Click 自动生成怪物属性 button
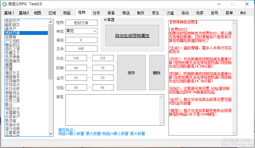Screen dimensions: 255x148 click(x=132, y=35)
